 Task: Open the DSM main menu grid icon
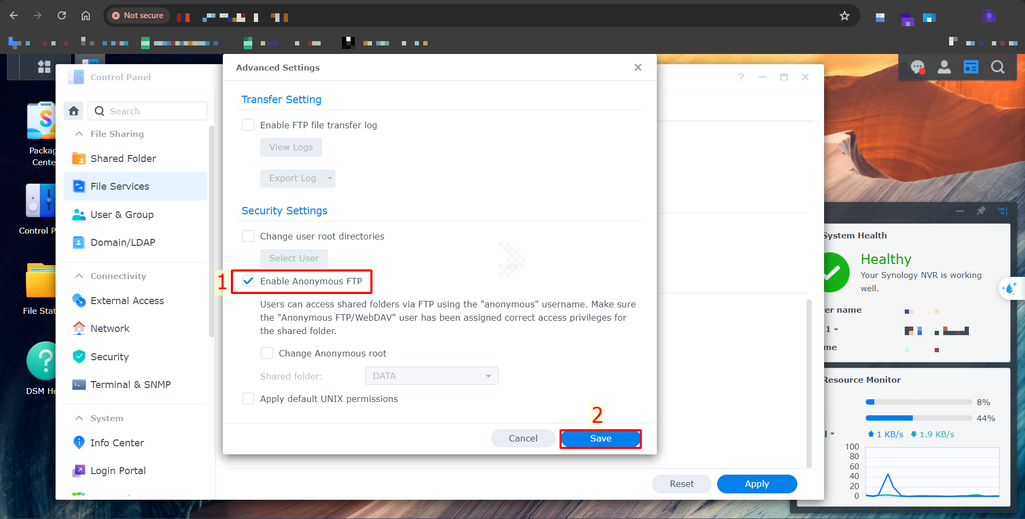coord(44,67)
